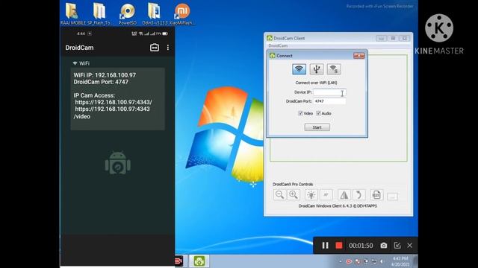The image size is (478, 268).
Task: Open the PowerISO desktop shortcut
Action: (x=128, y=14)
